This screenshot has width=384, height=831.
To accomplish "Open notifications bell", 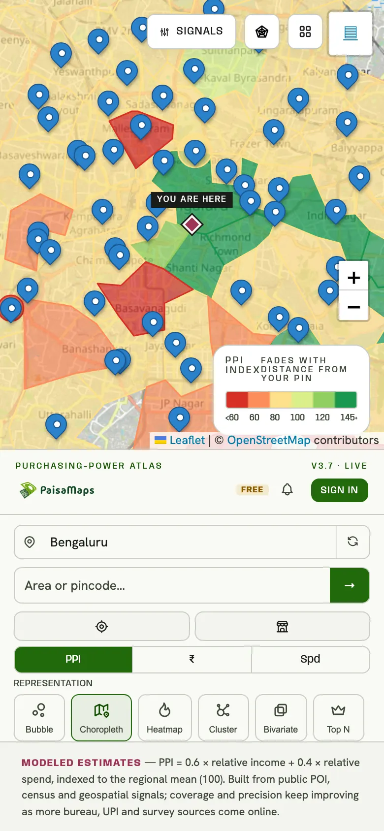I will tap(288, 490).
